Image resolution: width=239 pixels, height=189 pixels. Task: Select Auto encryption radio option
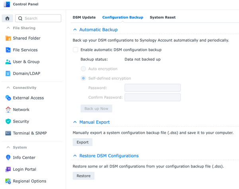(83, 69)
